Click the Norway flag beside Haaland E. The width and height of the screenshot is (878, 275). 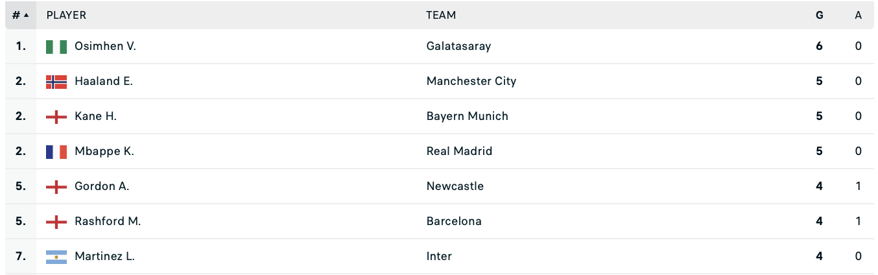pyautogui.click(x=56, y=82)
